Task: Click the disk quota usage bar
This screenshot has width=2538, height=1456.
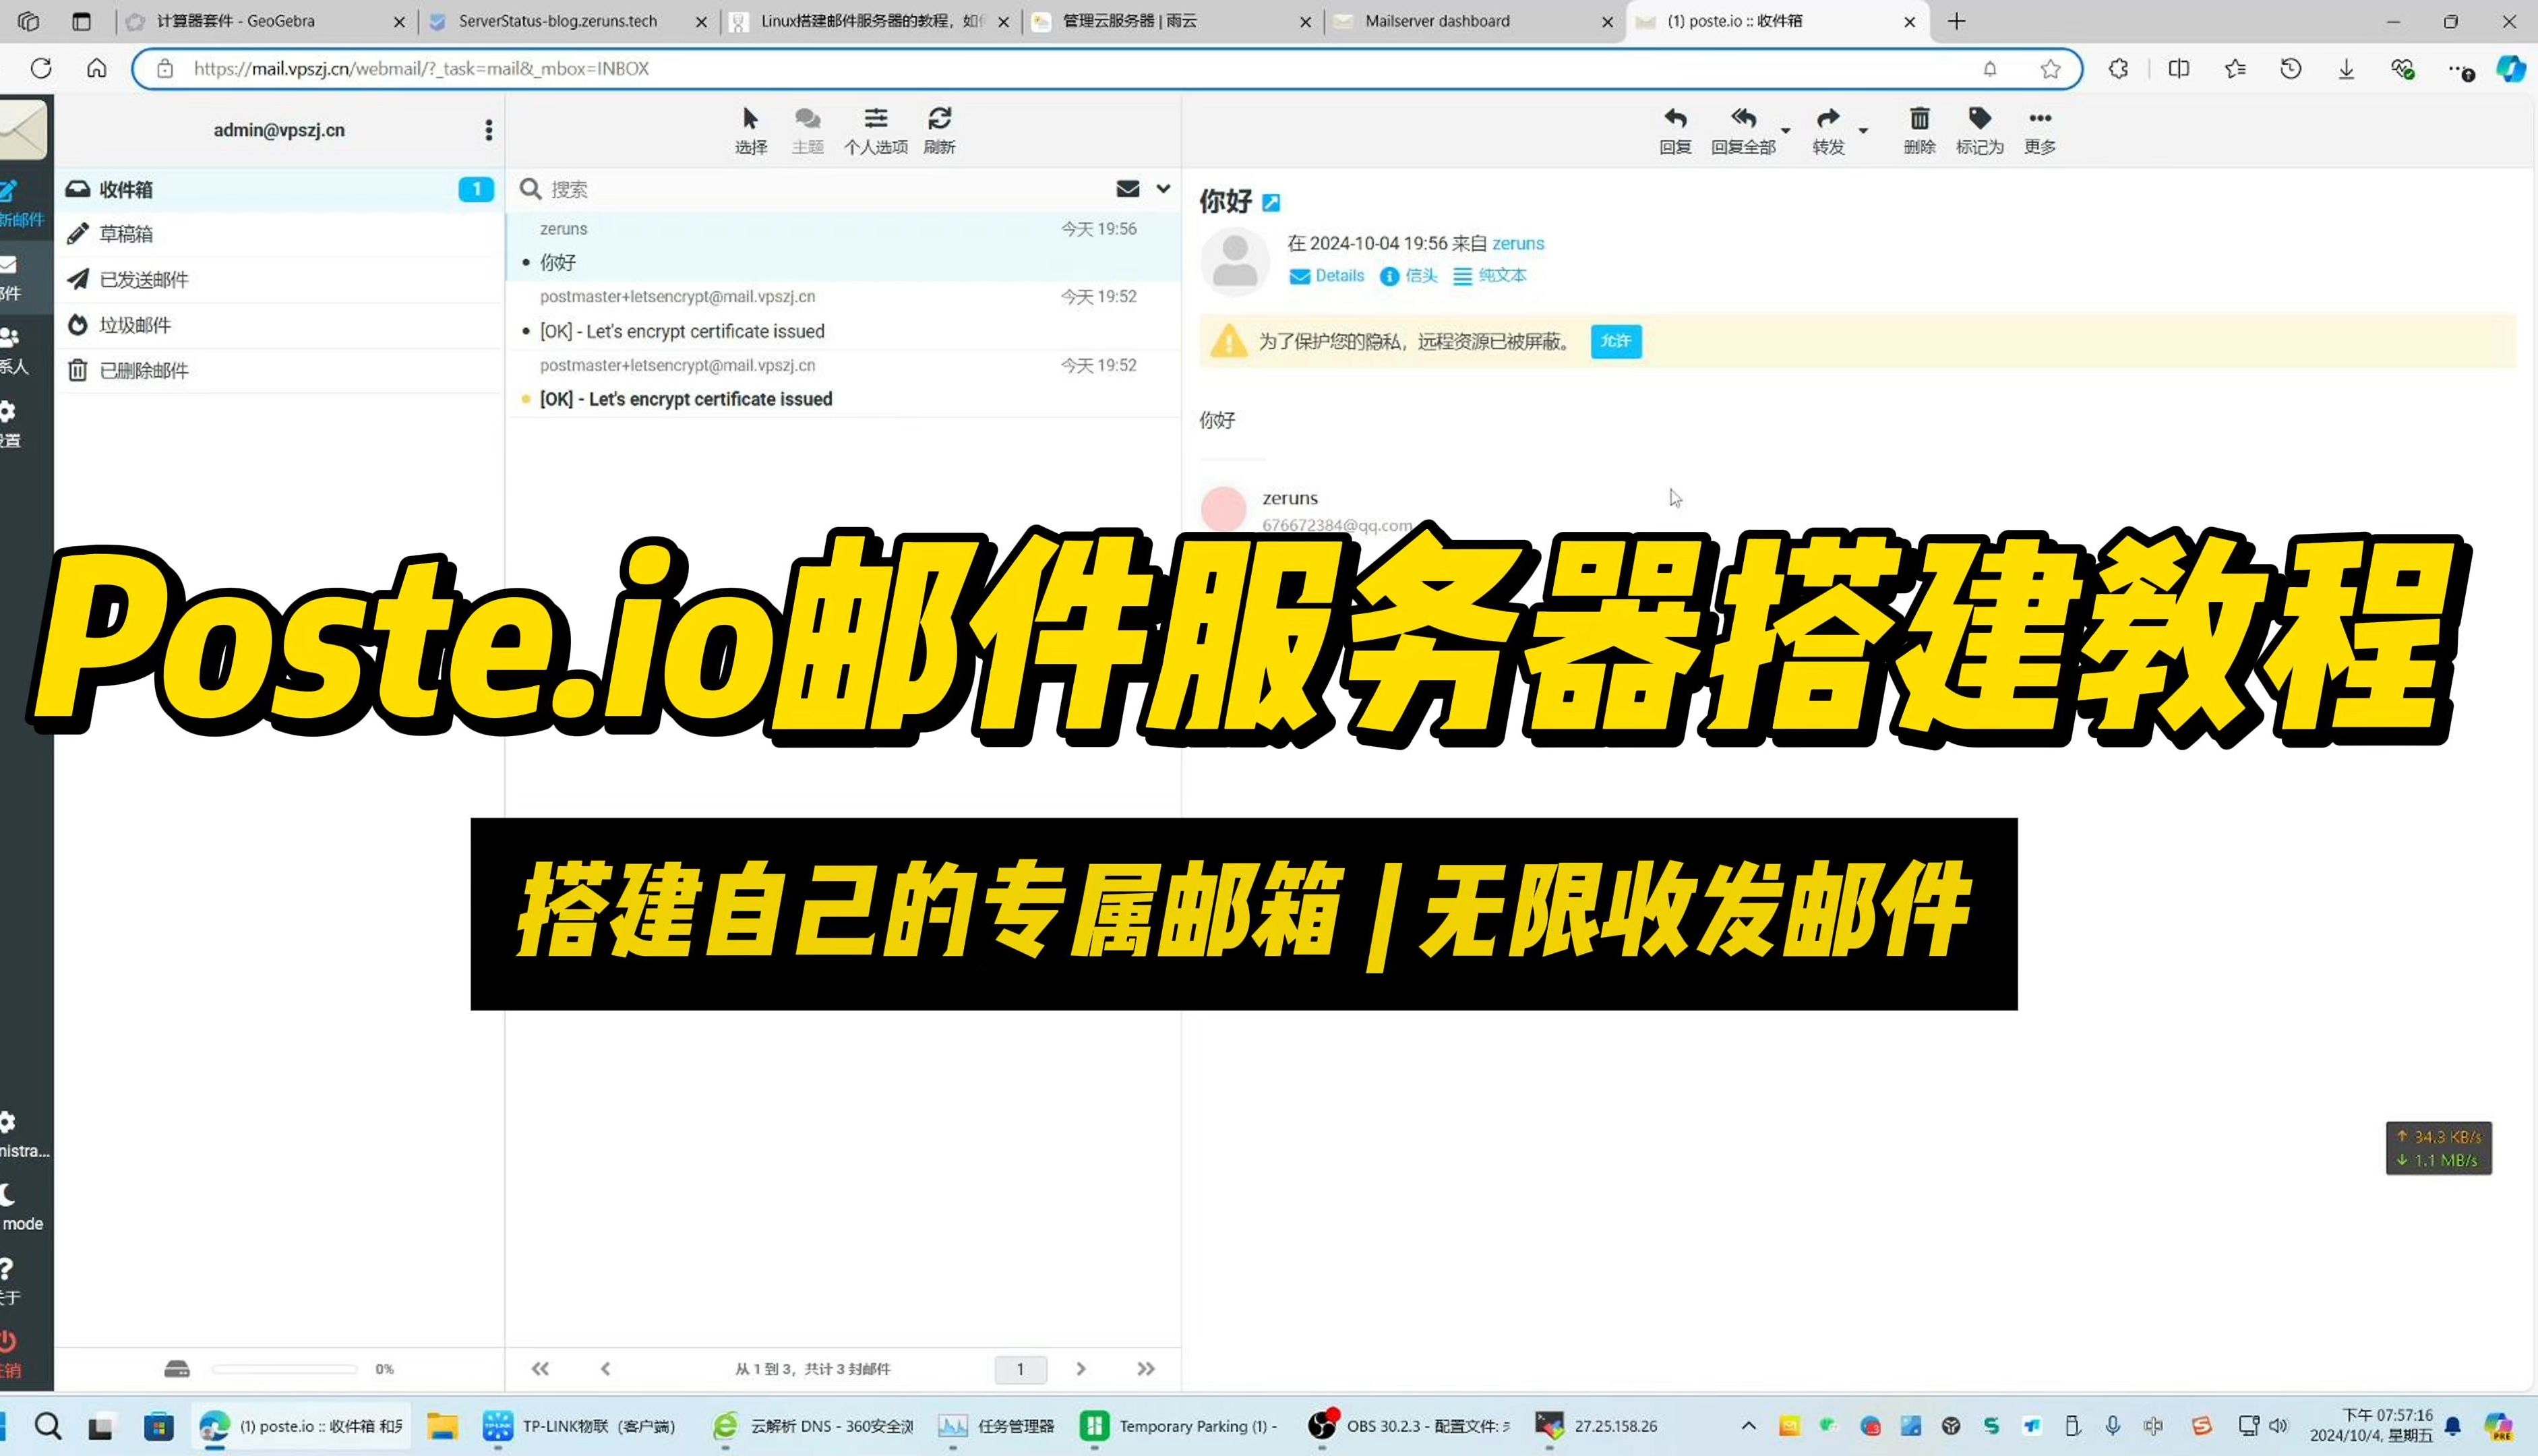Action: (x=284, y=1369)
